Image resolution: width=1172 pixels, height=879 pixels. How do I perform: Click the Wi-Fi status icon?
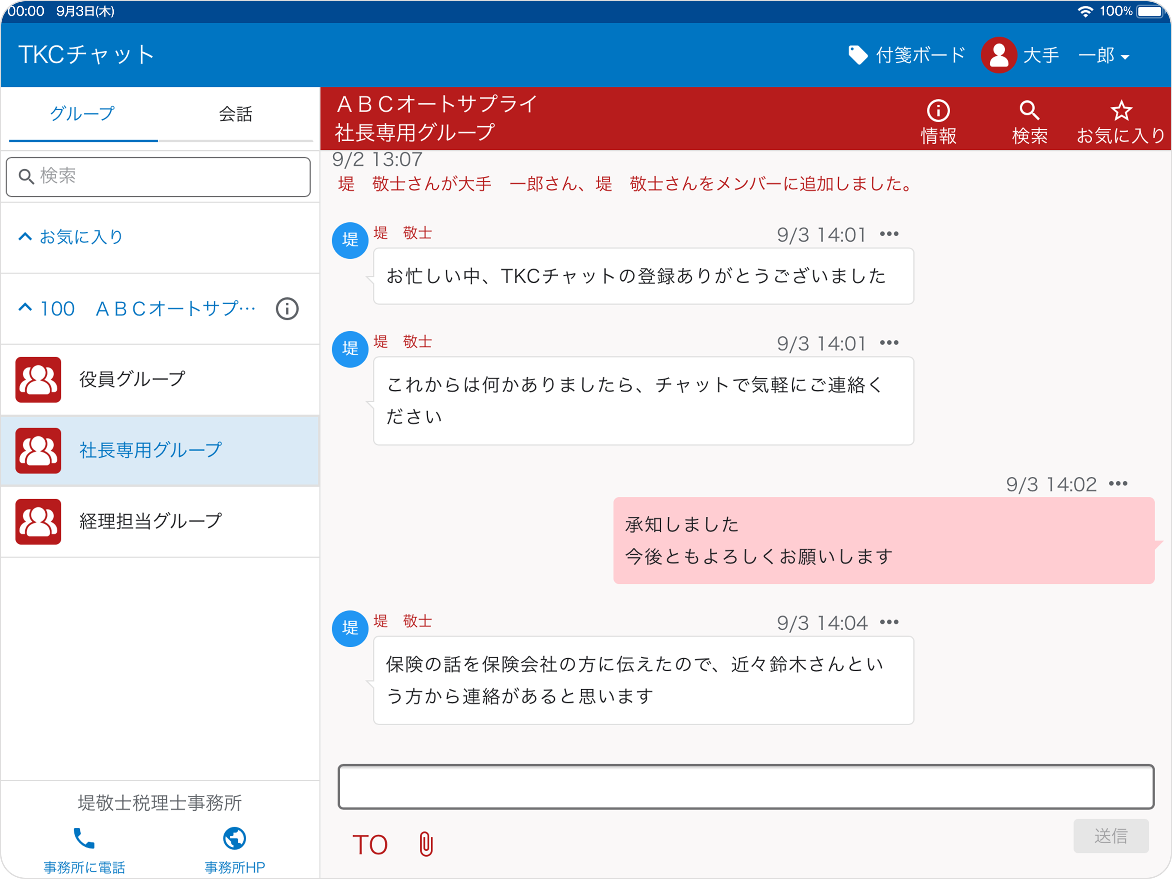click(1085, 11)
